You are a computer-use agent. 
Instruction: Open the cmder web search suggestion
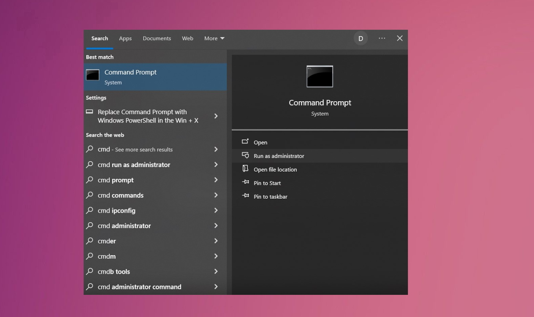107,241
